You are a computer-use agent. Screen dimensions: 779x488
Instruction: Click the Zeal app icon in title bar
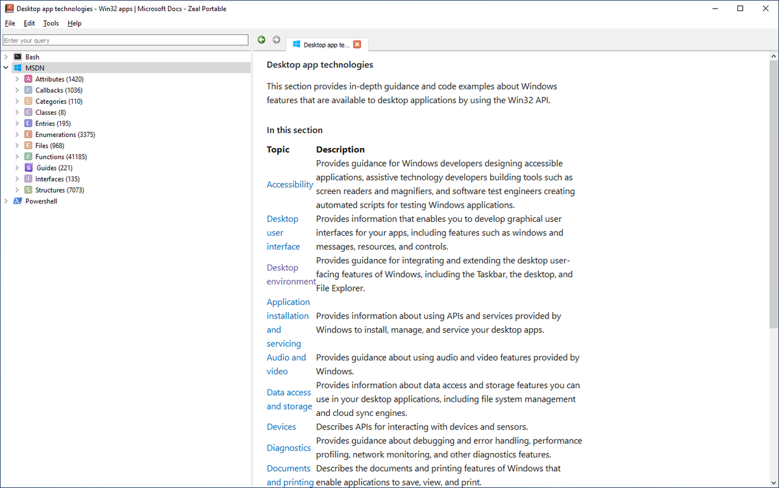(x=8, y=8)
